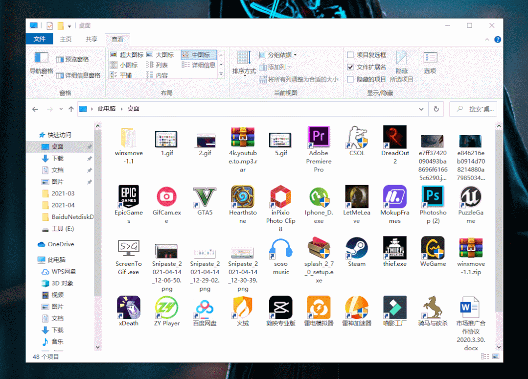Toggle the 预览窗格 pane
This screenshot has width=528, height=379.
click(72, 59)
